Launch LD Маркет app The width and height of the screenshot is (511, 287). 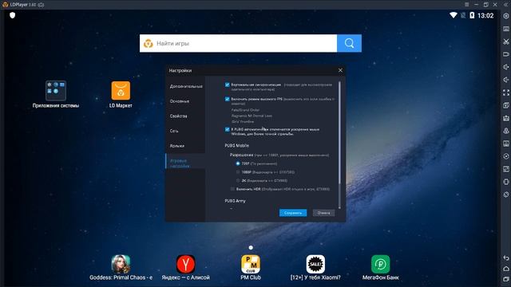[x=121, y=90]
